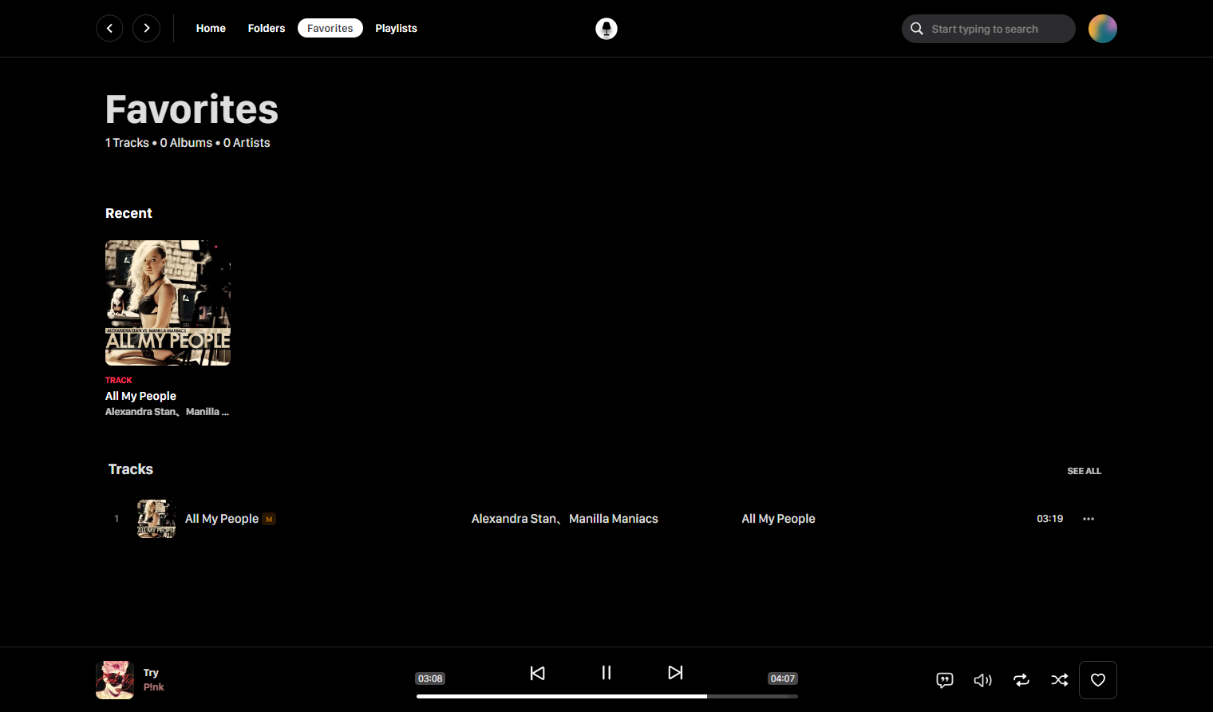The height and width of the screenshot is (712, 1213).
Task: Open the Playlists tab
Action: pyautogui.click(x=396, y=28)
